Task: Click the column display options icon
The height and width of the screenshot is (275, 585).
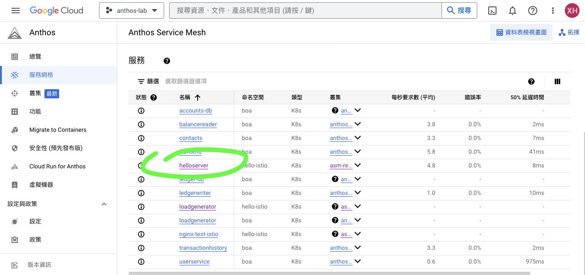Action: (x=557, y=81)
